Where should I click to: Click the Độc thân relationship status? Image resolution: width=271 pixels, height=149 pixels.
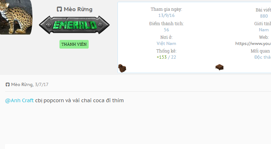[262, 57]
